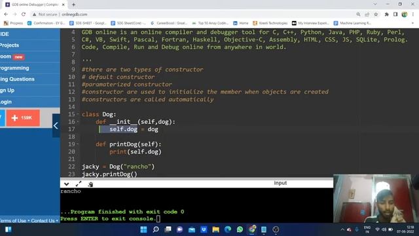Screen dimensions: 419x236
Task: Click the red plus 159K share button
Action: coord(23,118)
